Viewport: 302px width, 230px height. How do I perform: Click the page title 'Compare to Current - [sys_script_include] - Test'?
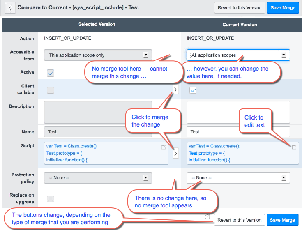[x=78, y=7]
